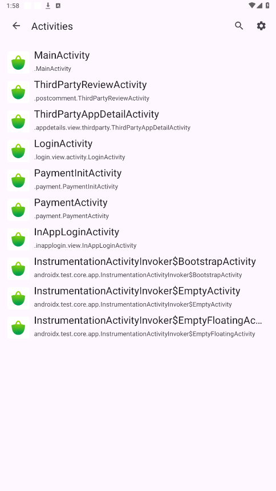
Task: Tap the .login.view.activity.LoginActivity path
Action: pos(79,157)
